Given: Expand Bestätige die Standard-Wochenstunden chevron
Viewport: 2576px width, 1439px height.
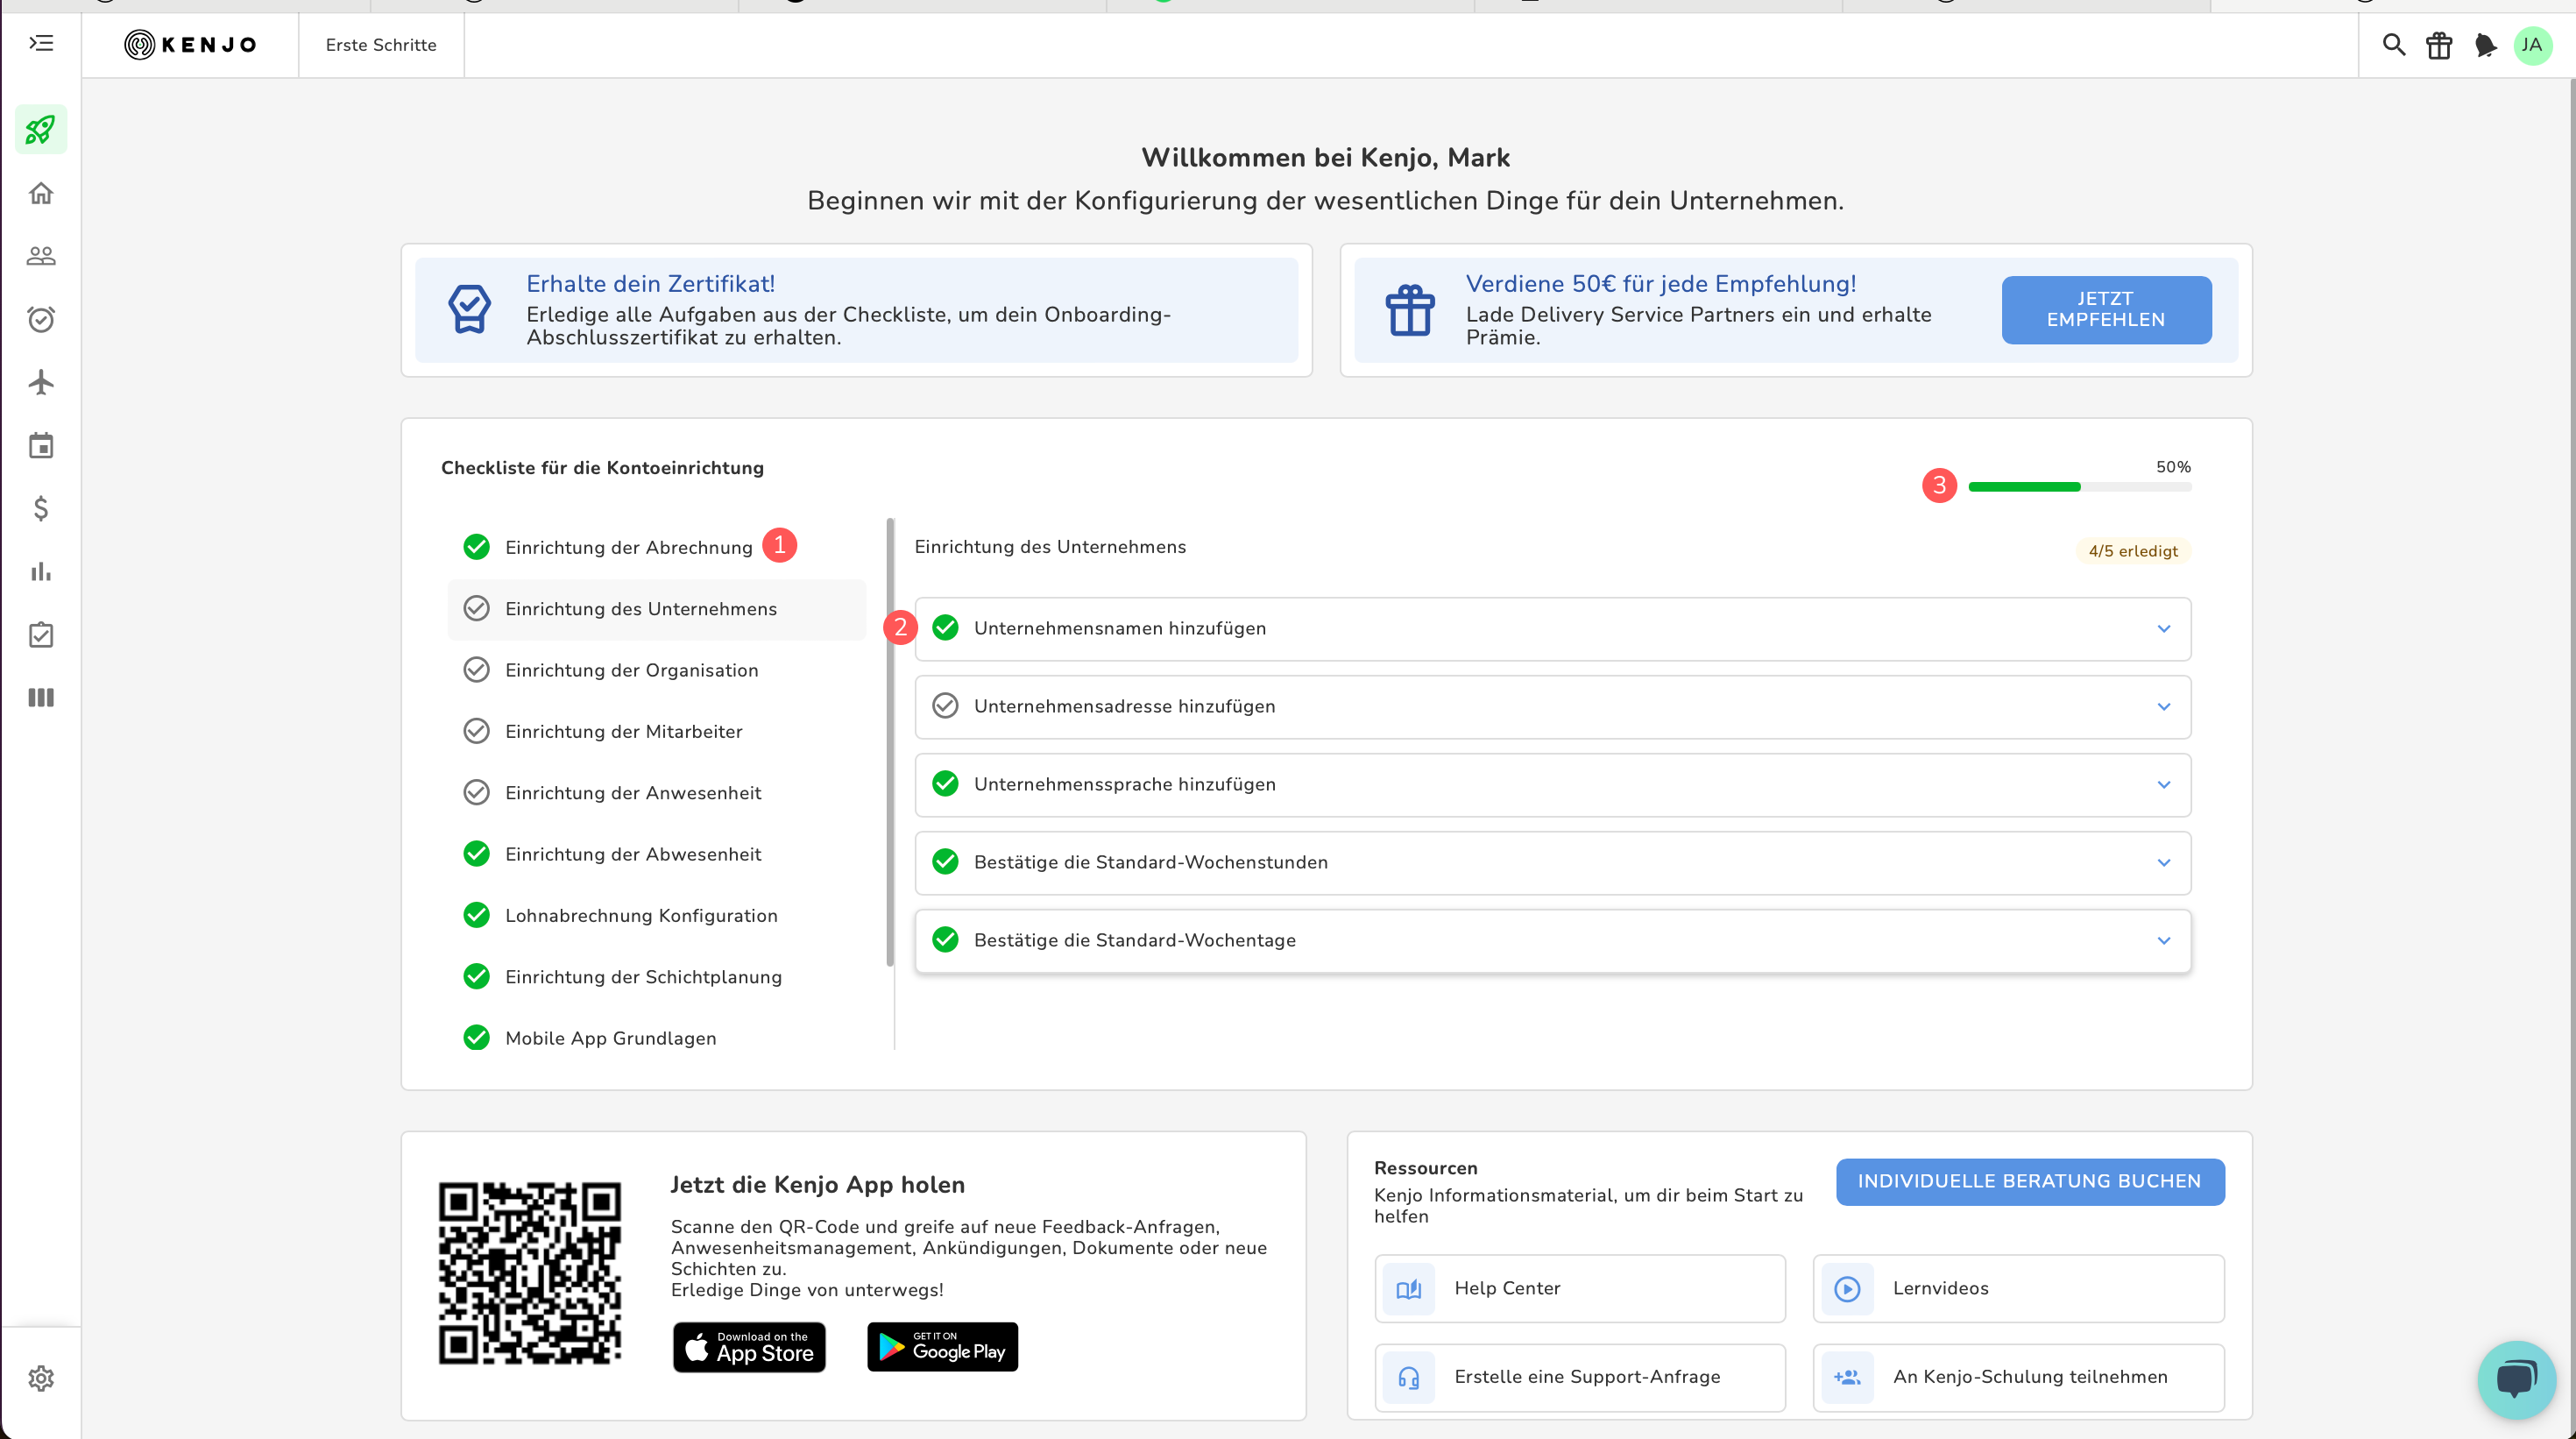Looking at the screenshot, I should [2163, 863].
